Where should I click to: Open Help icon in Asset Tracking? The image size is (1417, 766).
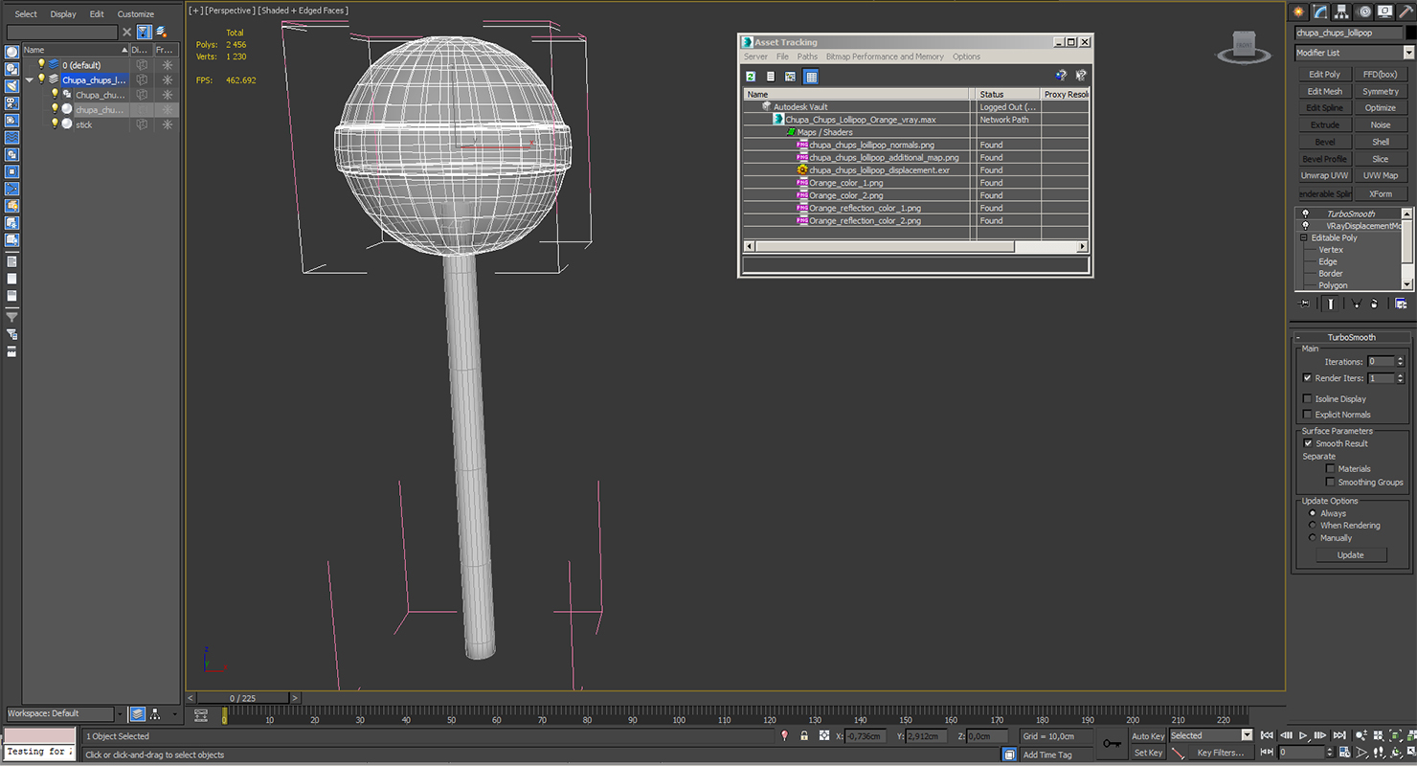point(1061,76)
